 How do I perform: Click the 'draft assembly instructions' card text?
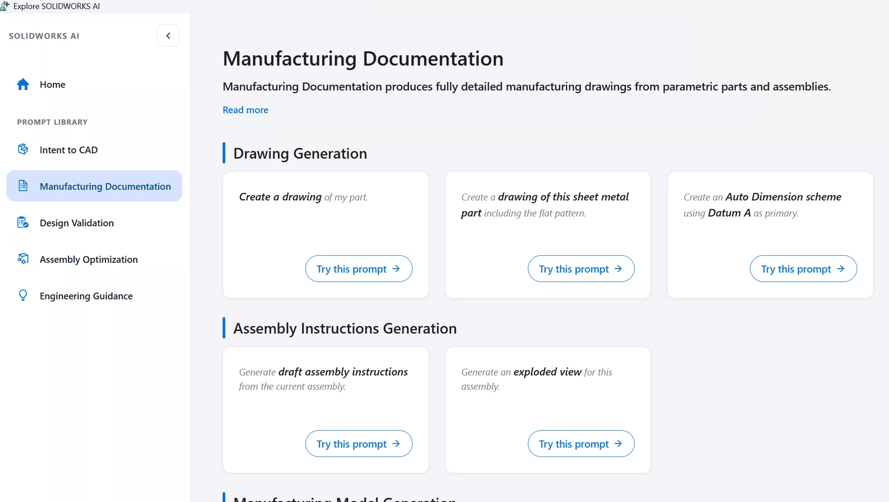(323, 379)
